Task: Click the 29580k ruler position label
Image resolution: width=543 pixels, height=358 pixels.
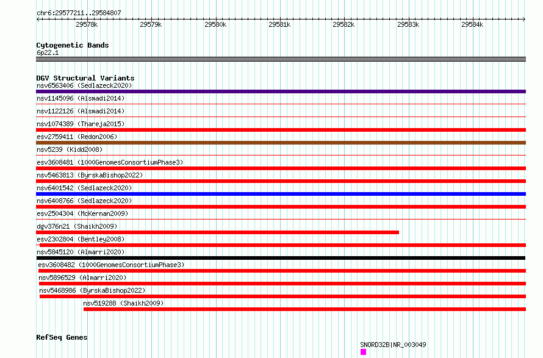Action: coord(215,24)
